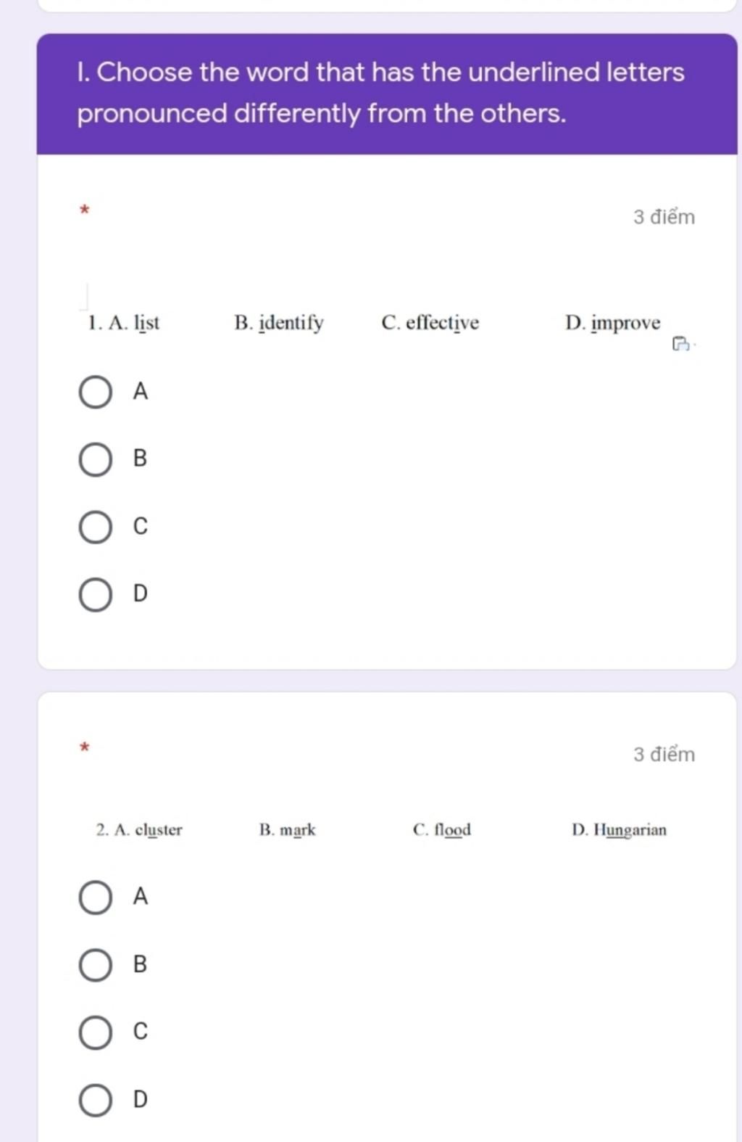The height and width of the screenshot is (1142, 742).
Task: Click the word 'cluster' in question 2 image
Action: pos(159,829)
